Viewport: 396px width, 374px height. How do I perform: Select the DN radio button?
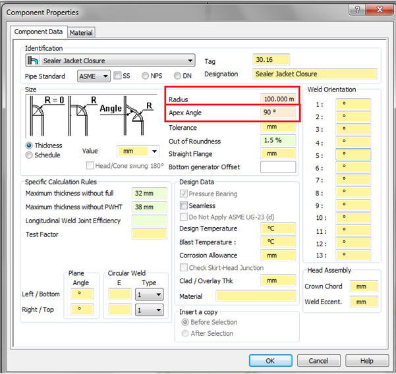tap(177, 76)
